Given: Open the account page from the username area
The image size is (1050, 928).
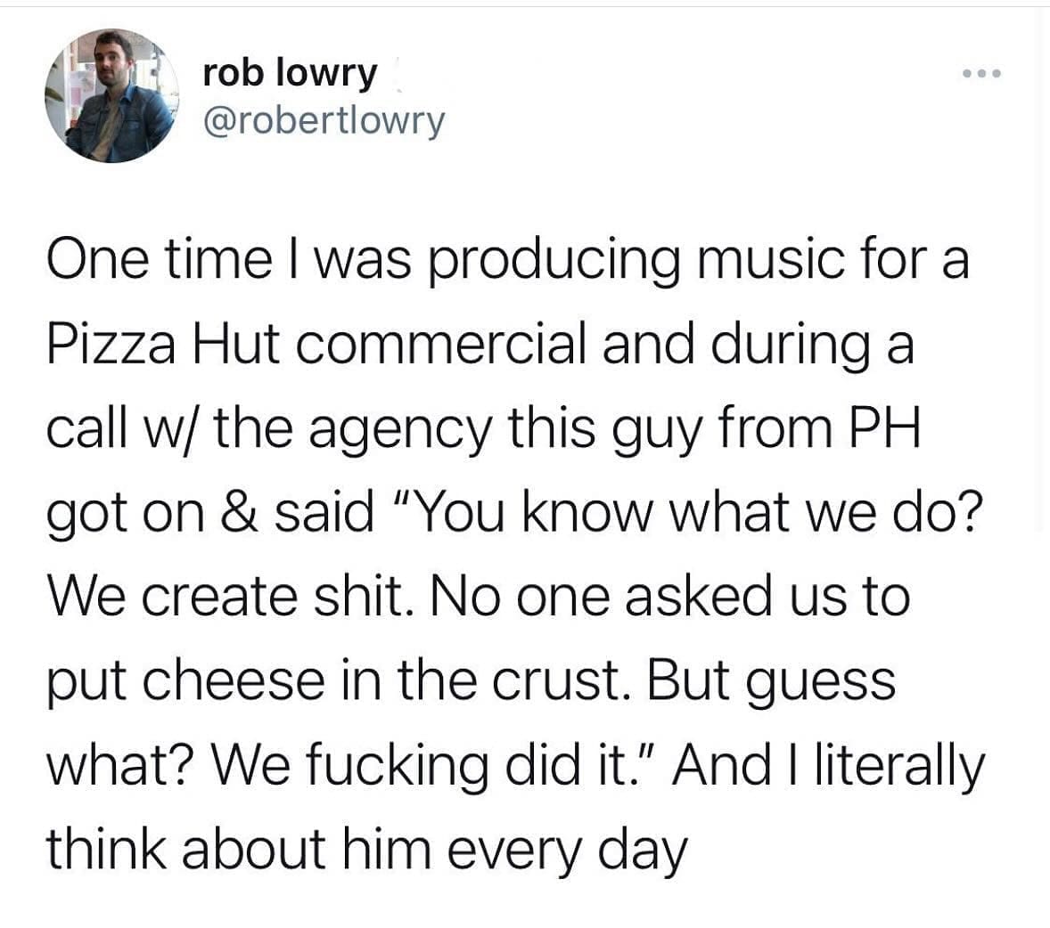Looking at the screenshot, I should (325, 122).
